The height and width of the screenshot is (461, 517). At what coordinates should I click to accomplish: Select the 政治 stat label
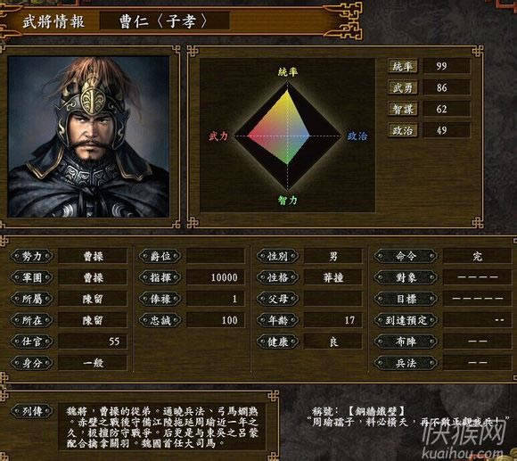[403, 130]
